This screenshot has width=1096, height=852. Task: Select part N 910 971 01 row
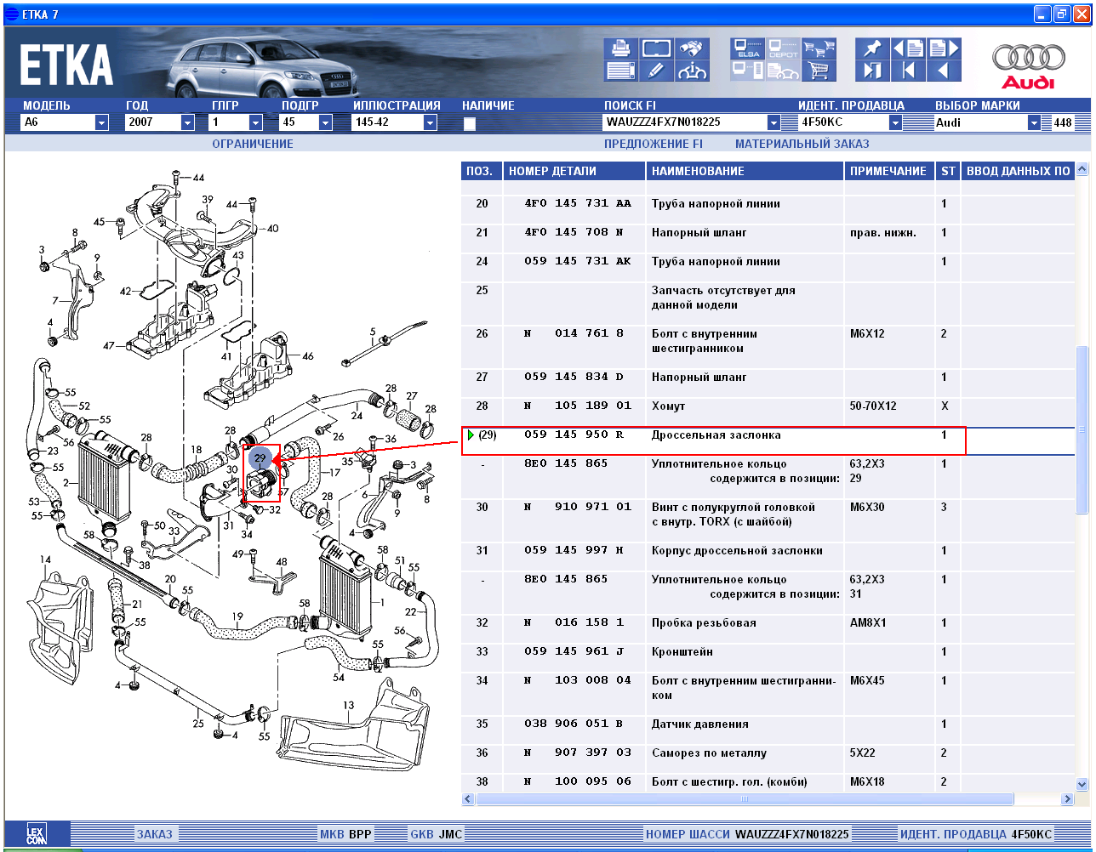click(x=768, y=520)
